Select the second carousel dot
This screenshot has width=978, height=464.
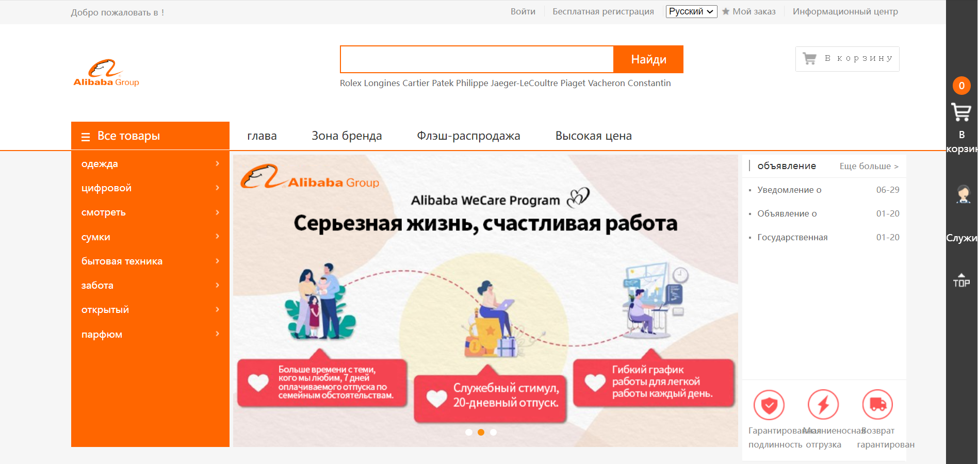[481, 432]
